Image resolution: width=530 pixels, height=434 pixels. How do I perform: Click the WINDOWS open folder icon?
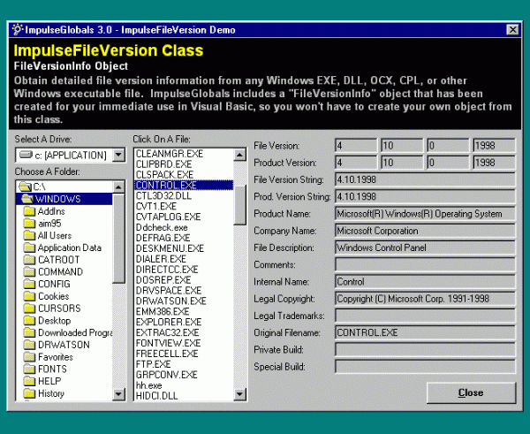(x=27, y=199)
